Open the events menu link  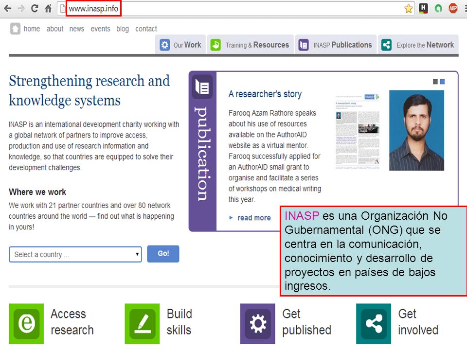pos(100,29)
